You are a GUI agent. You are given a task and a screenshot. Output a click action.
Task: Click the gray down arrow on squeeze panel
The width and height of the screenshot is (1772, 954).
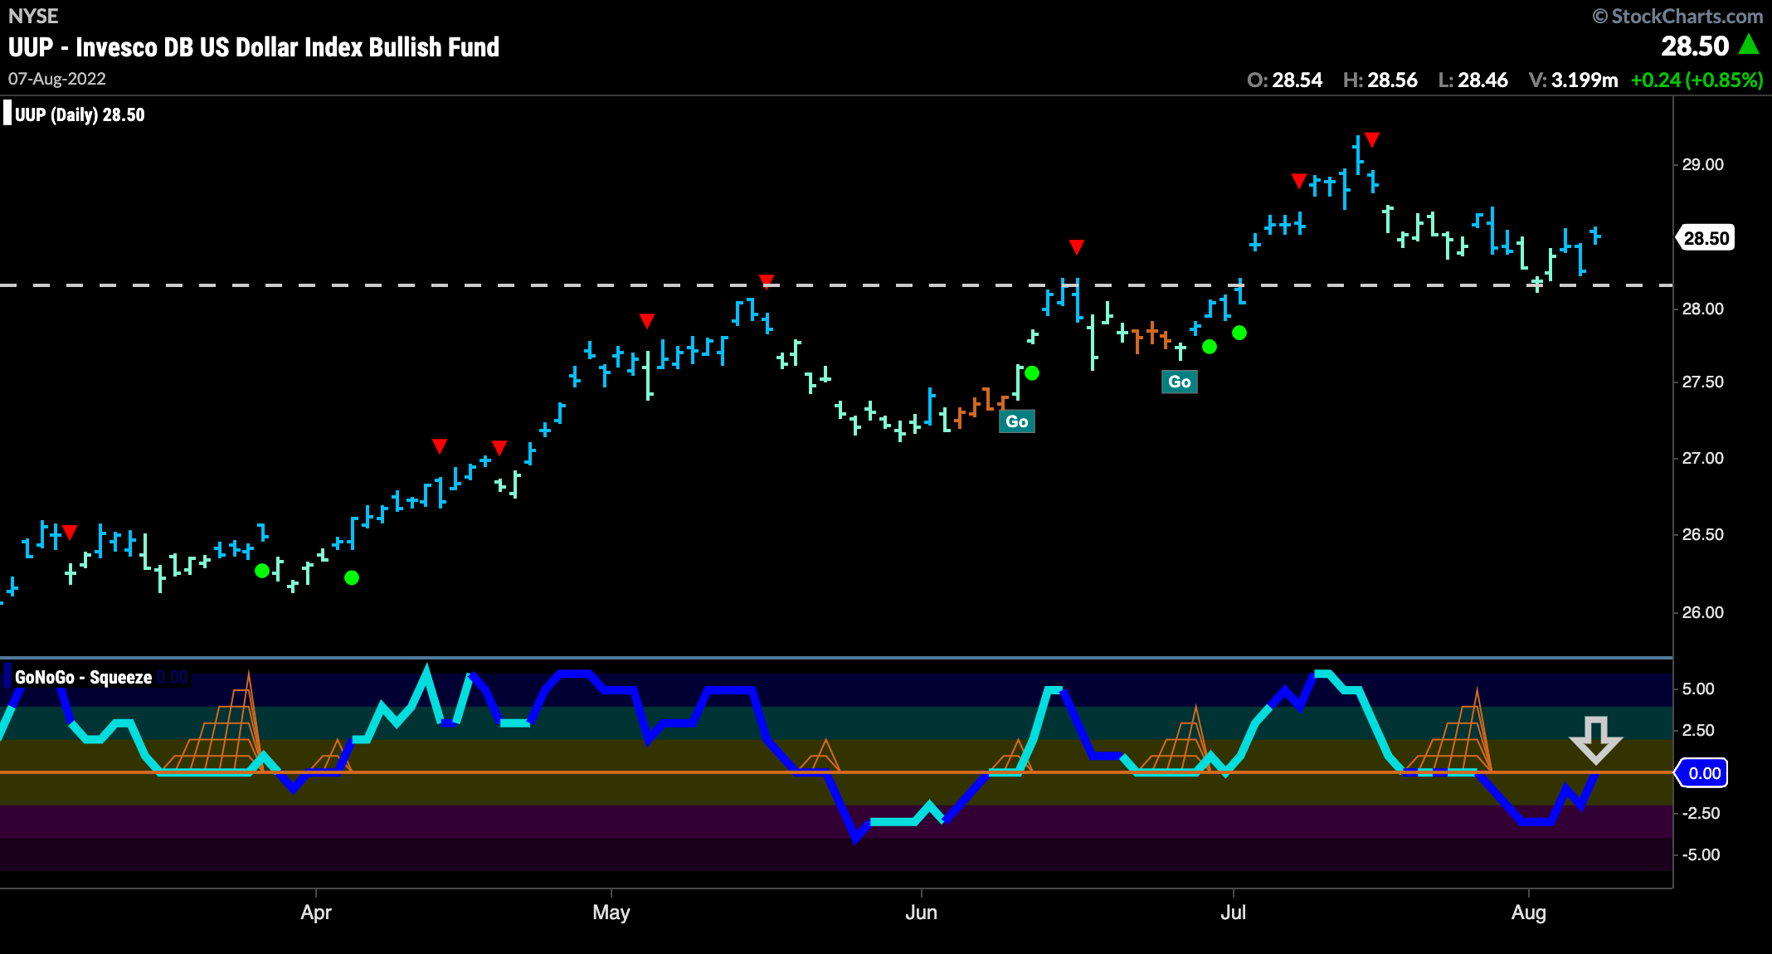pyautogui.click(x=1595, y=740)
